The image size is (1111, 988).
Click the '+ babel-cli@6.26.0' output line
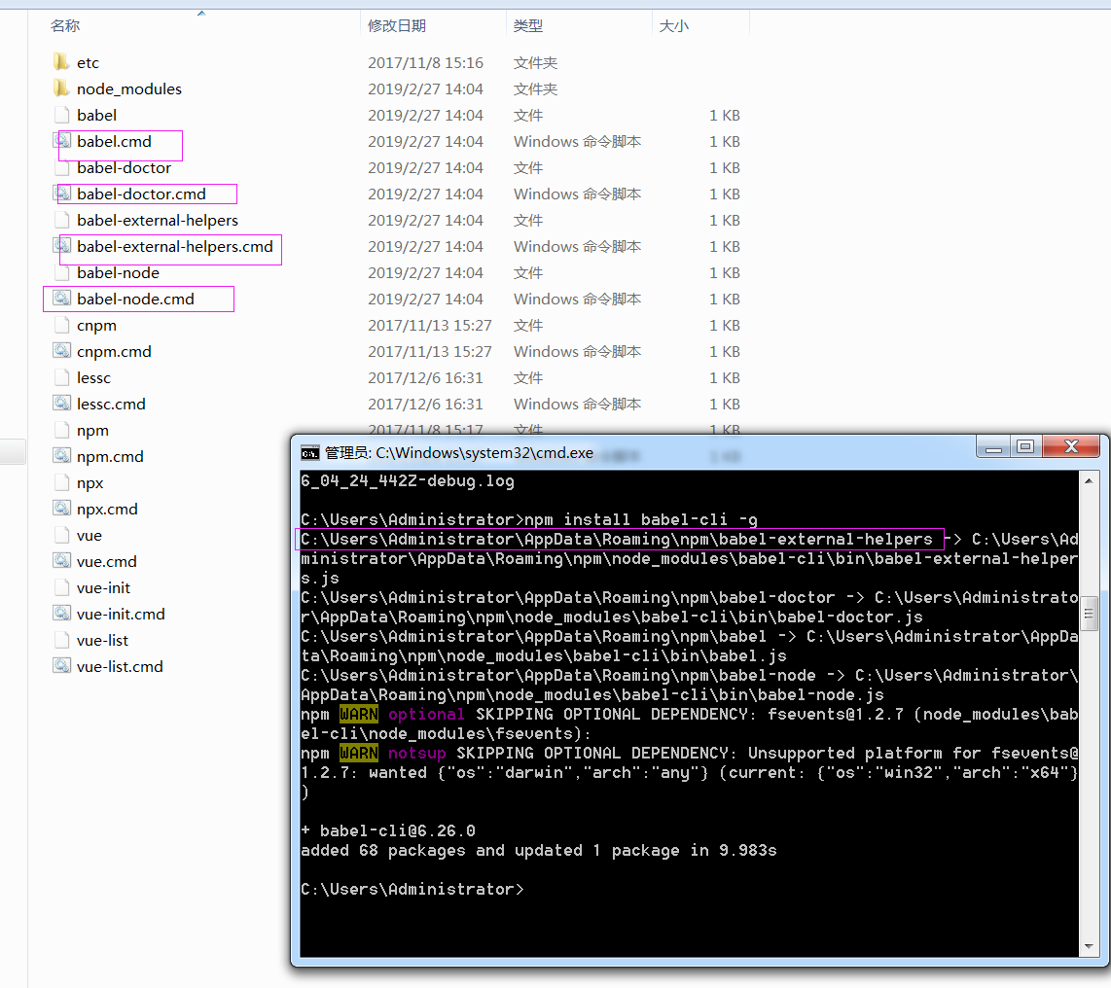point(387,830)
